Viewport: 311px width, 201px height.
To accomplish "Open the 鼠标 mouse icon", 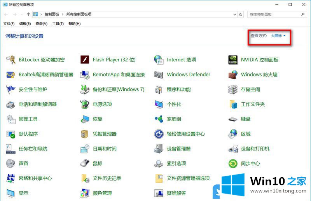I will 85,164.
